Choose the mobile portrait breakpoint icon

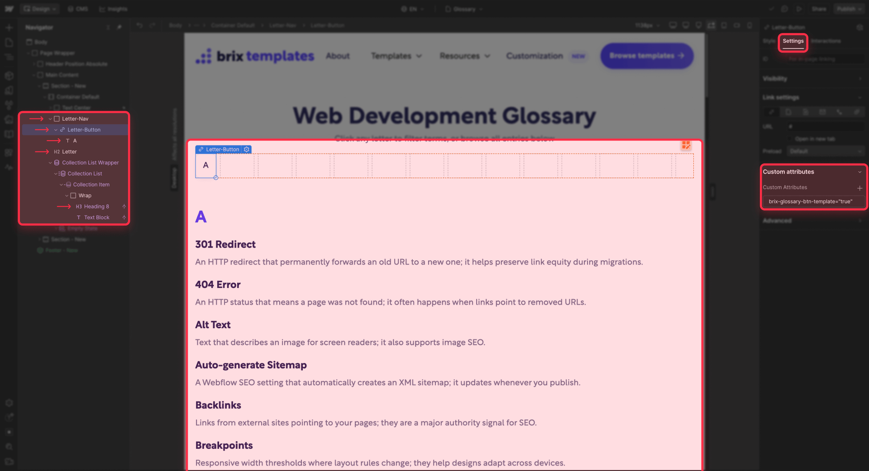[750, 25]
